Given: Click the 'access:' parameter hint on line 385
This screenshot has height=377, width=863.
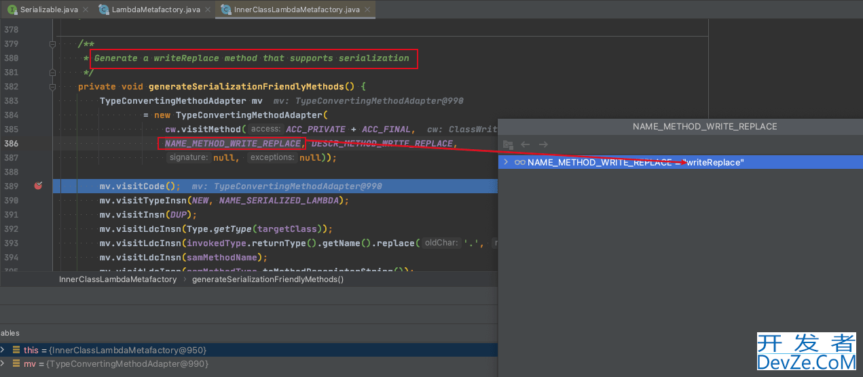Looking at the screenshot, I should pos(265,130).
